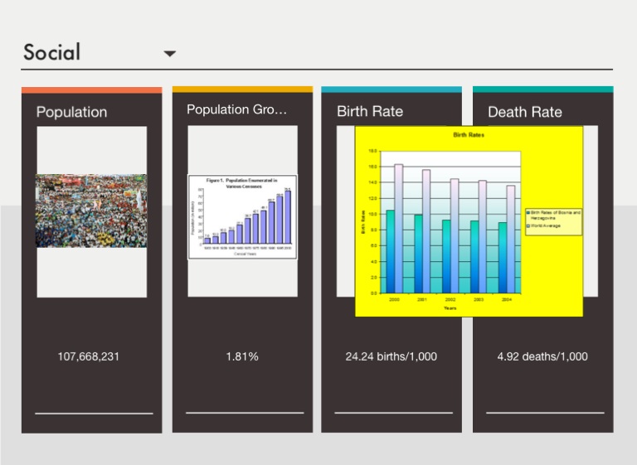
Task: Open the Birth Rate card title
Action: [369, 111]
